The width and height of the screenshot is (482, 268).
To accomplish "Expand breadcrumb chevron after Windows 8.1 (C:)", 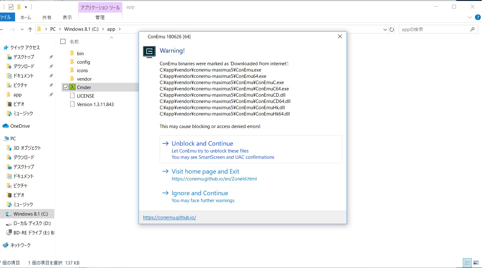I will (x=103, y=29).
